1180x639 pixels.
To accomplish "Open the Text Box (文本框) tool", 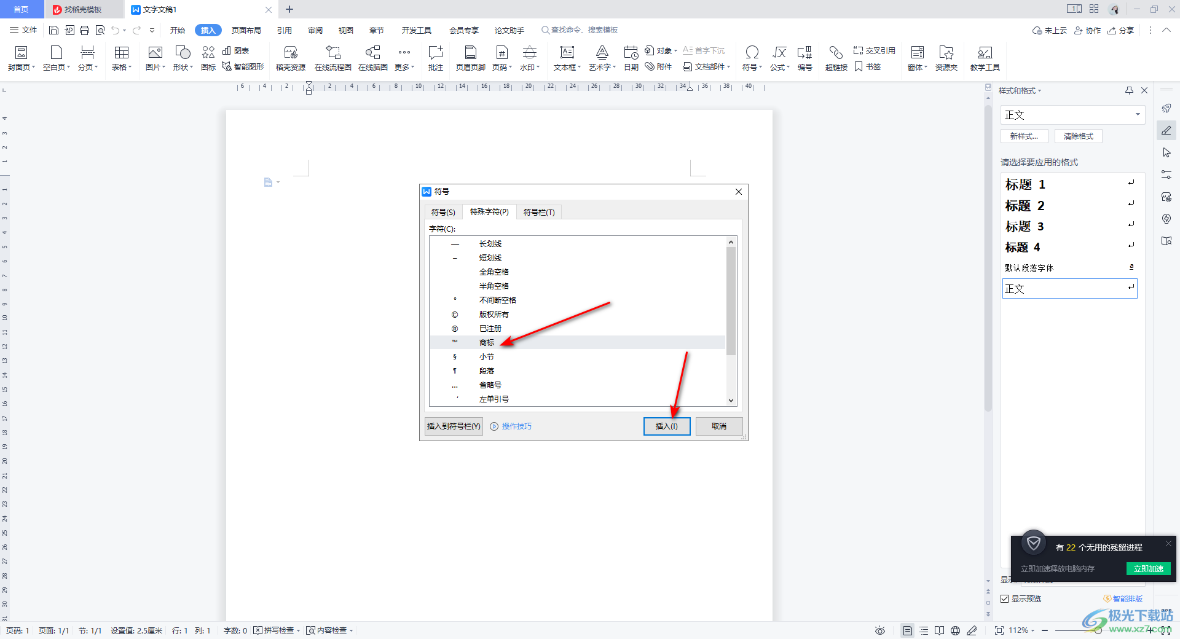I will click(x=567, y=58).
